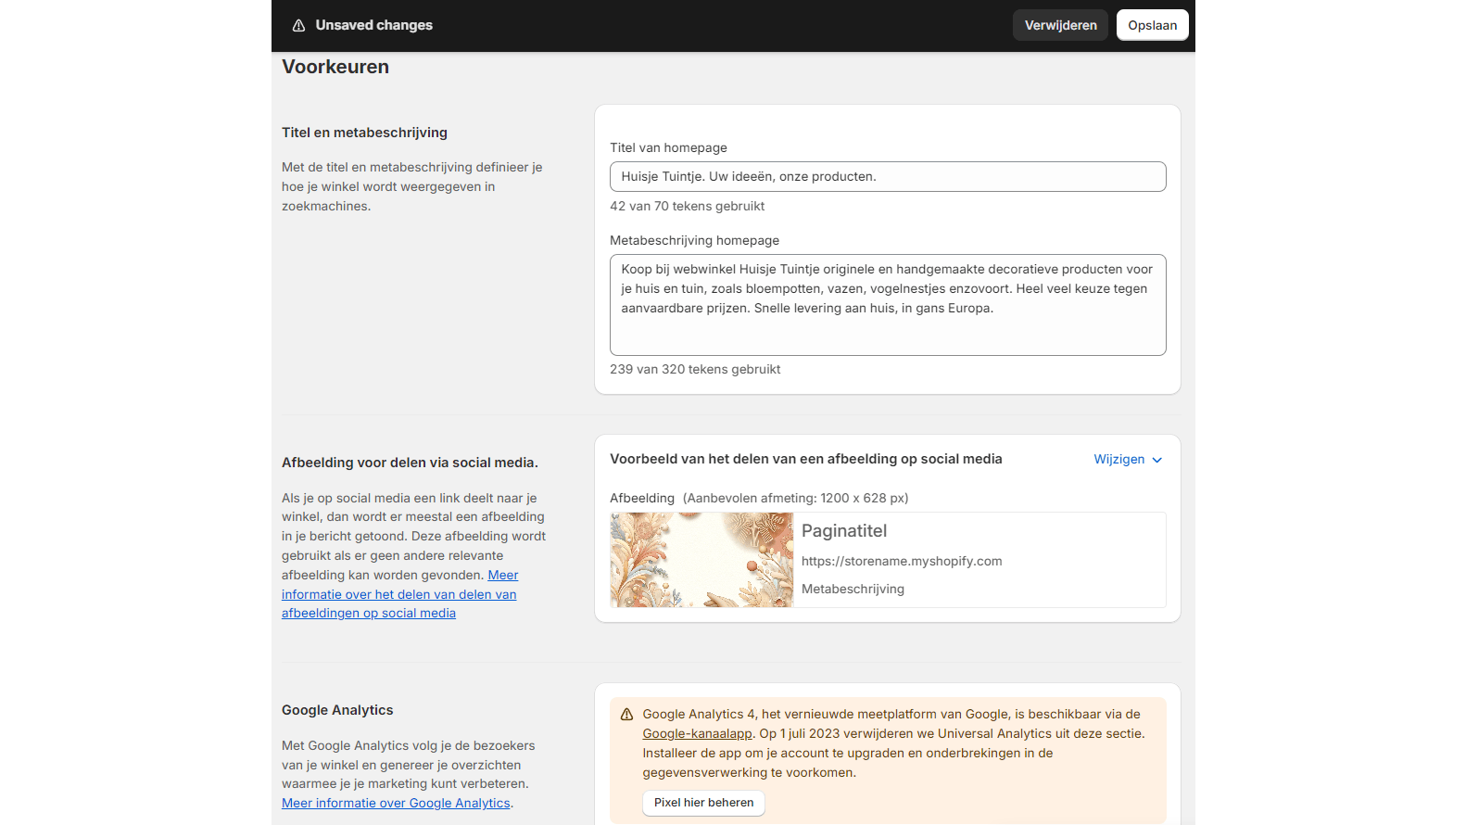Focus the Titel van homepage field
The height and width of the screenshot is (825, 1466).
887,177
